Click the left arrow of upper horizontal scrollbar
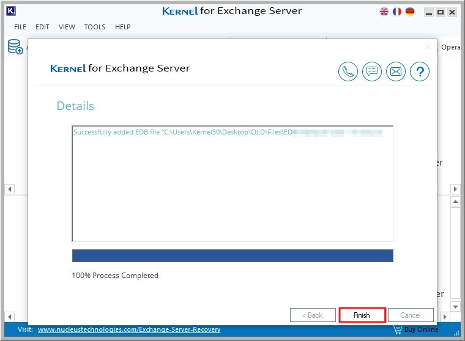 pos(10,189)
